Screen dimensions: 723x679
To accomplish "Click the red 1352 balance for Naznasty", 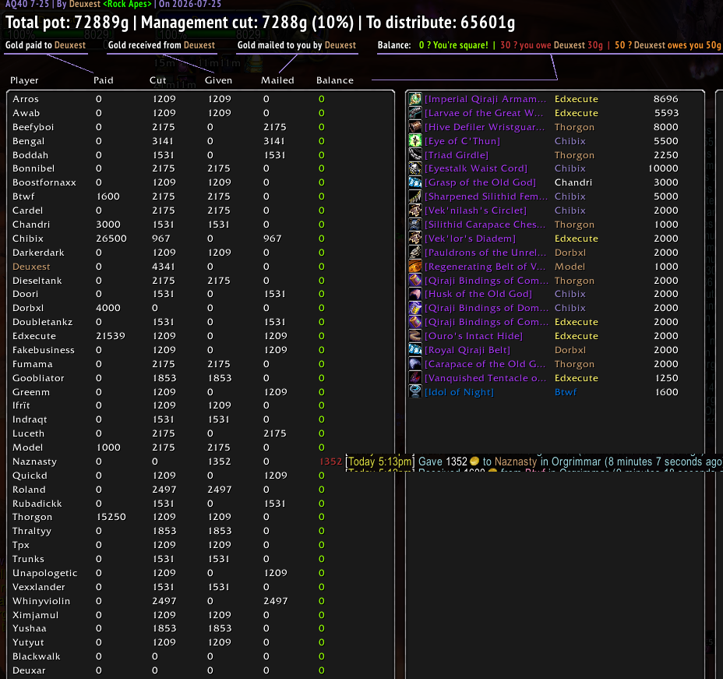I will tap(330, 462).
